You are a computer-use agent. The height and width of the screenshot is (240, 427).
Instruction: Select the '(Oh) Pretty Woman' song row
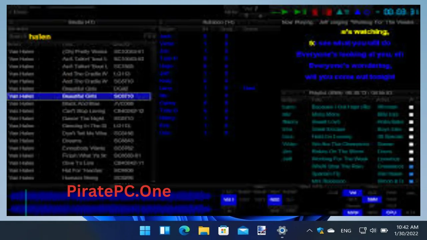coord(79,52)
